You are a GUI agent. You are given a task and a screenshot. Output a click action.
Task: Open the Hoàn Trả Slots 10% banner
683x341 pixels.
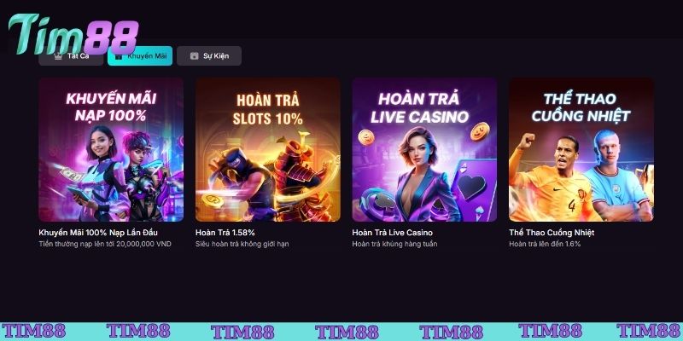click(268, 150)
